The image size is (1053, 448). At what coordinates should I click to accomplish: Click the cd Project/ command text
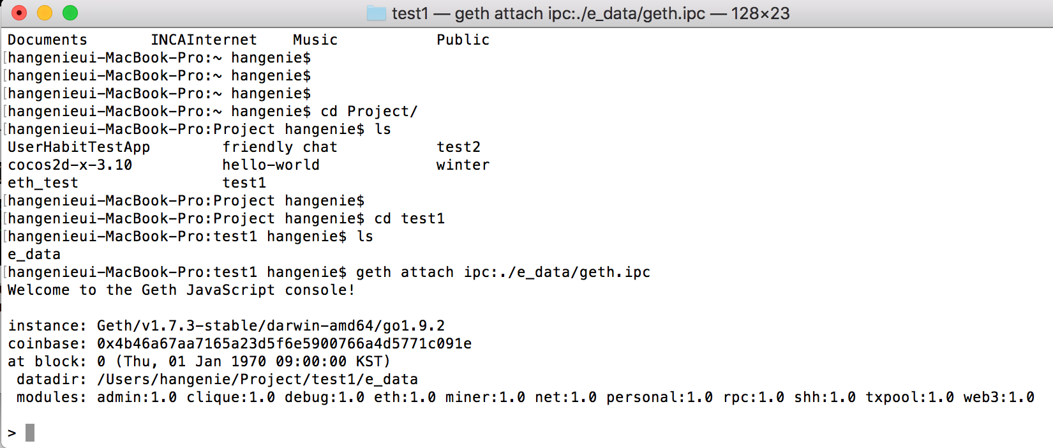click(369, 111)
